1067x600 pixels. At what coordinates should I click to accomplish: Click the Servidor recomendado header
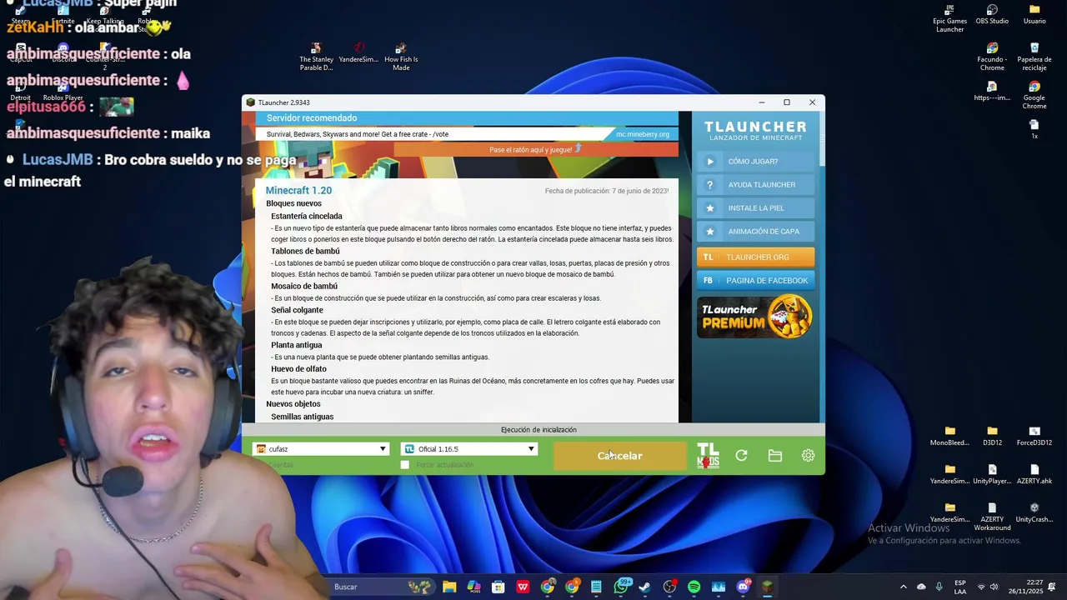[312, 118]
